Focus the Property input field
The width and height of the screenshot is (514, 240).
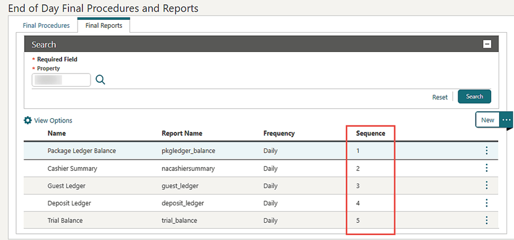click(x=61, y=80)
